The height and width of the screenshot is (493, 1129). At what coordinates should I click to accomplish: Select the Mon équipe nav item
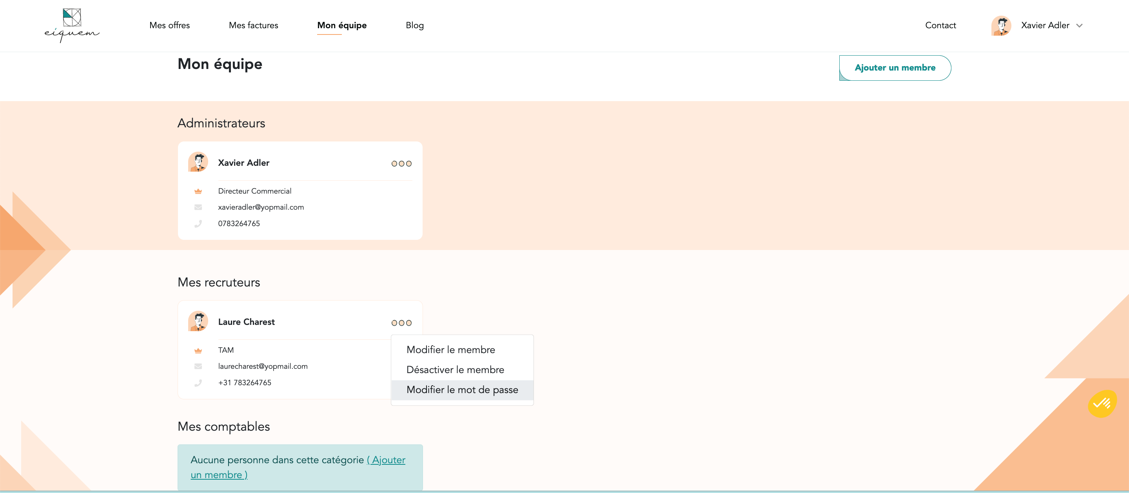(342, 25)
